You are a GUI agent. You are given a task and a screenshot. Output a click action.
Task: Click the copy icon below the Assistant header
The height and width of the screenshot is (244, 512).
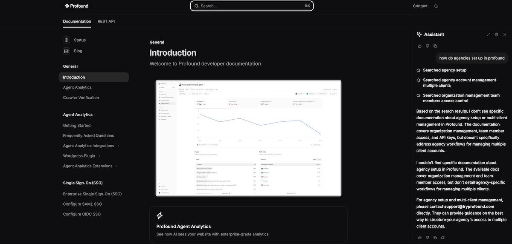(435, 46)
